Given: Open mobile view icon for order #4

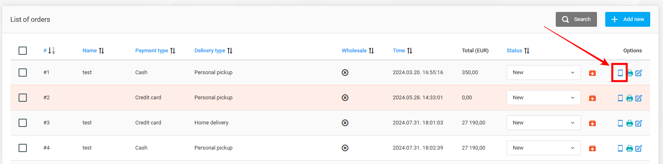Looking at the screenshot, I should [x=620, y=148].
